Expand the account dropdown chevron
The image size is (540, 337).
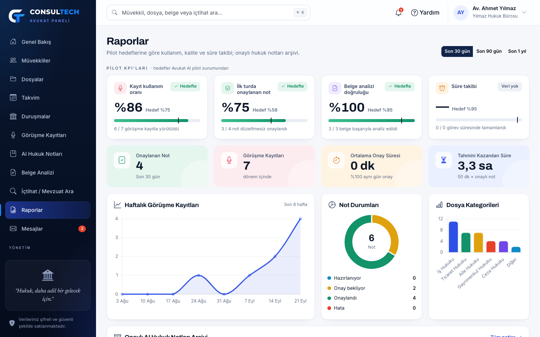point(524,12)
